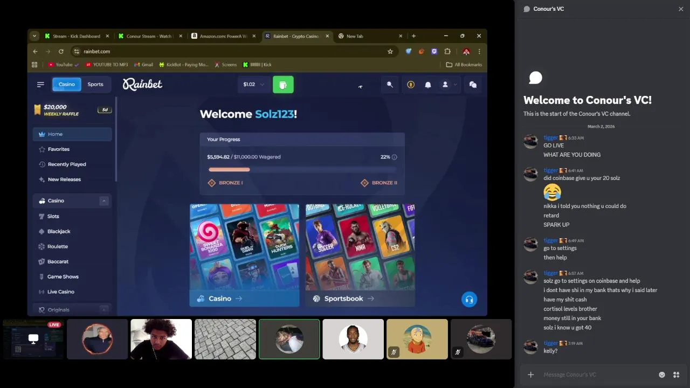Viewport: 690px width, 388px height.
Task: Open the emoji picker in Discord chat
Action: click(x=662, y=375)
